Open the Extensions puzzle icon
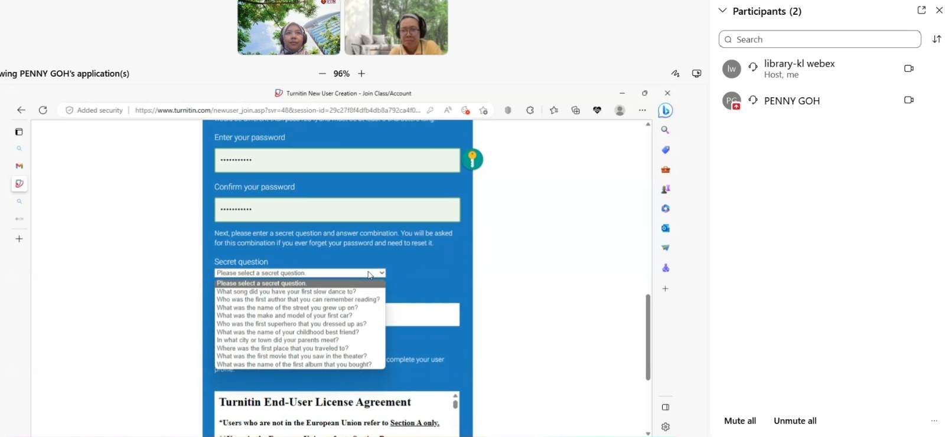 (x=530, y=110)
